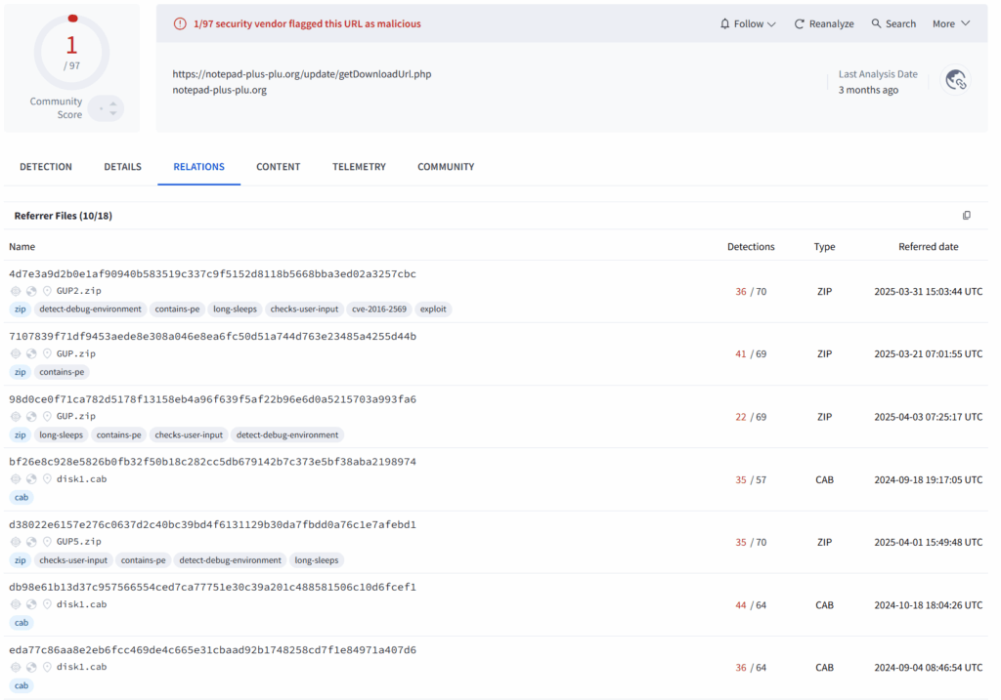Viewport: 1001px width, 700px height.
Task: Click the notepad-plus-plu.org domain text
Action: click(x=220, y=90)
